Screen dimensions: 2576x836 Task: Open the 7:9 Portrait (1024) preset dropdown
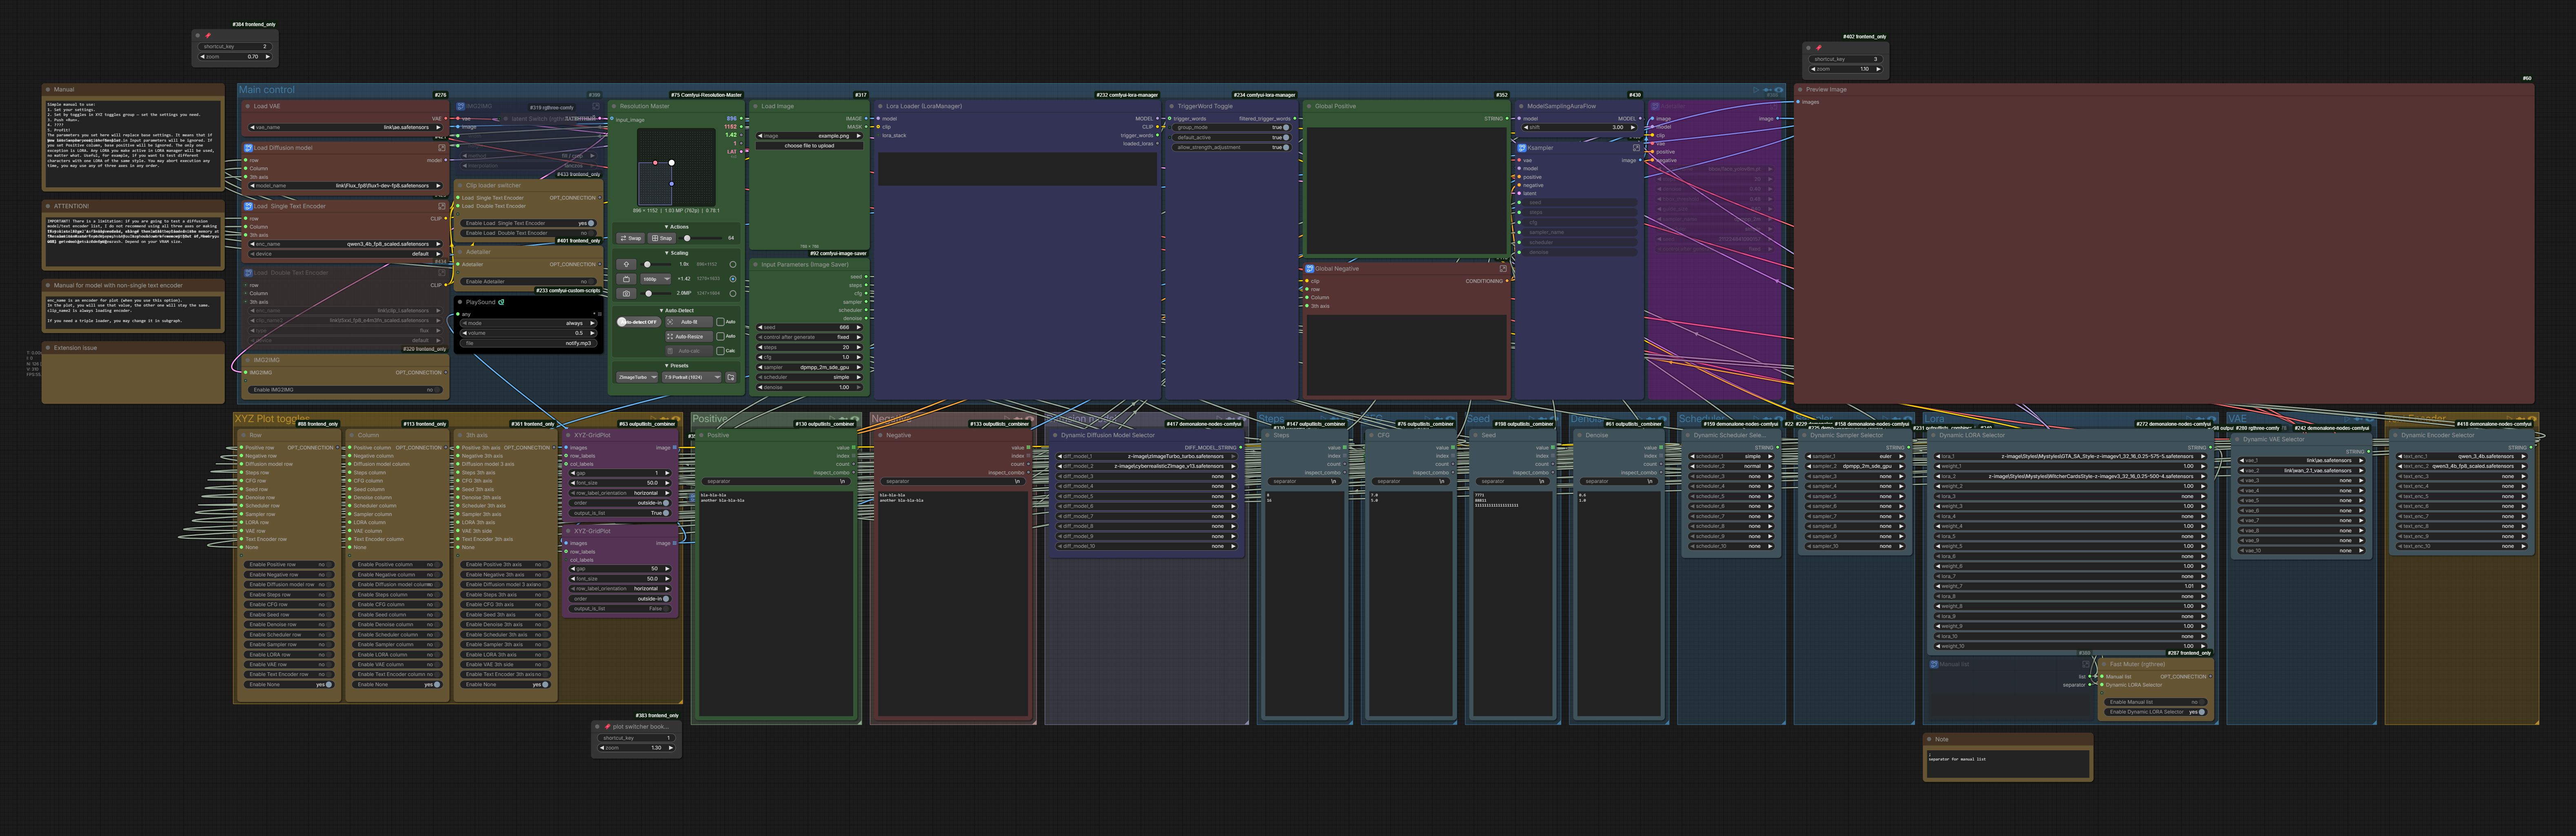692,377
